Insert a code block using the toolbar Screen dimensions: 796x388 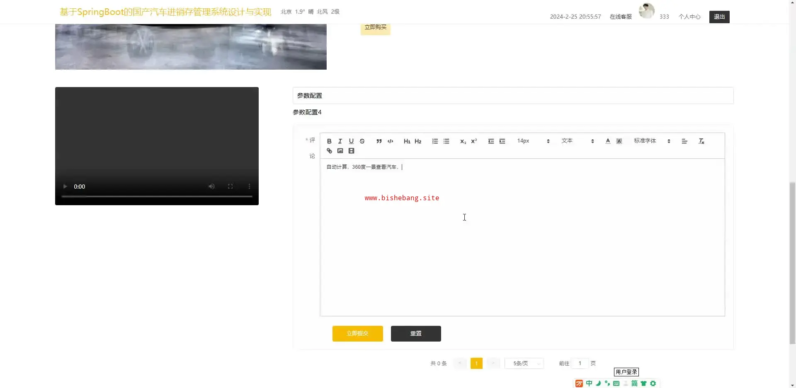(x=390, y=141)
